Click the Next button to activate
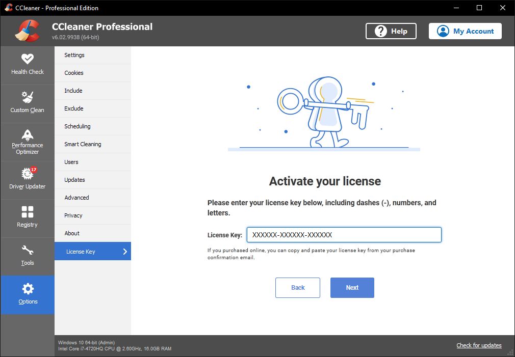Image resolution: width=515 pixels, height=357 pixels. coord(352,287)
